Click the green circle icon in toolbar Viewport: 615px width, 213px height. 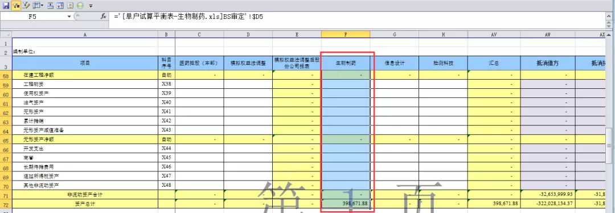click(x=80, y=6)
